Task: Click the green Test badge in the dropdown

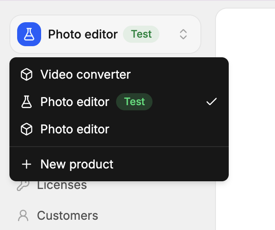Action: (x=135, y=102)
